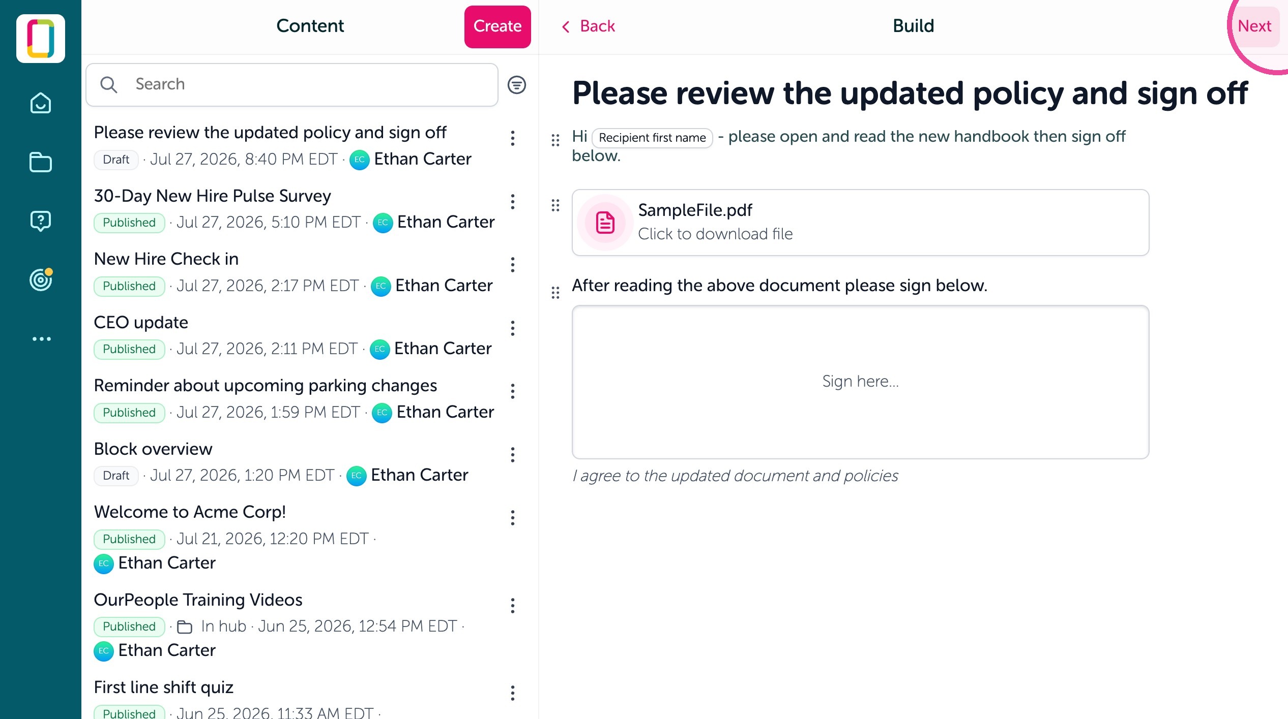1288x719 pixels.
Task: Open options menu for 30-Day New Hire Pulse Survey
Action: 513,202
